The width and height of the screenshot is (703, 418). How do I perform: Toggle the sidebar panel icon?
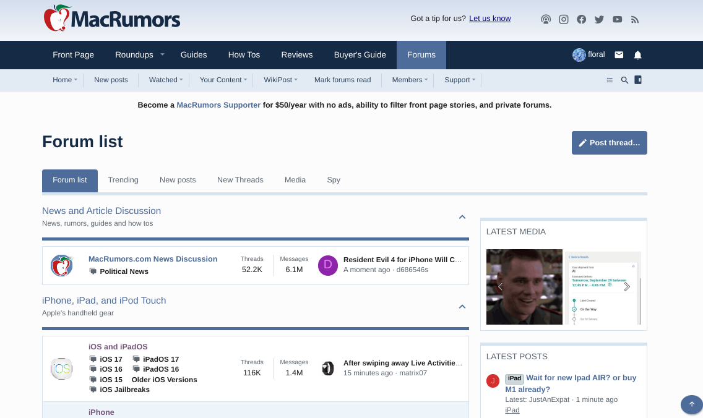[638, 80]
